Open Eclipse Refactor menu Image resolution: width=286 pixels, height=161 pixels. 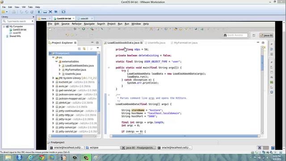pos(76,24)
